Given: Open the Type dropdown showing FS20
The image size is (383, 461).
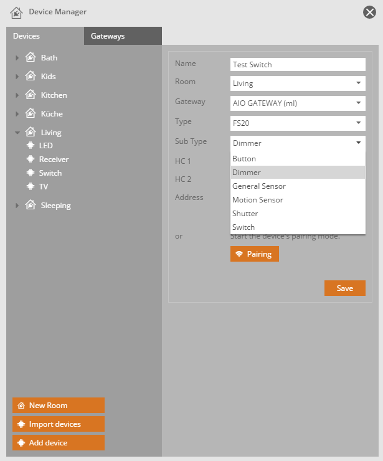Looking at the screenshot, I should click(297, 123).
